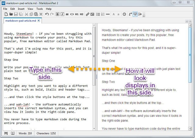Click the editor pane scrollbar thumb
195x138 pixels.
pyautogui.click(x=94, y=56)
